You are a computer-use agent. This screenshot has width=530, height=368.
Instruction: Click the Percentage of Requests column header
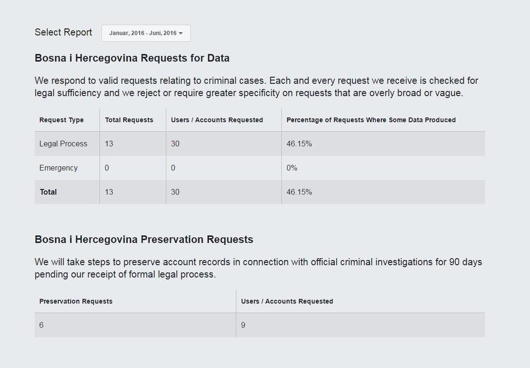pyautogui.click(x=371, y=120)
